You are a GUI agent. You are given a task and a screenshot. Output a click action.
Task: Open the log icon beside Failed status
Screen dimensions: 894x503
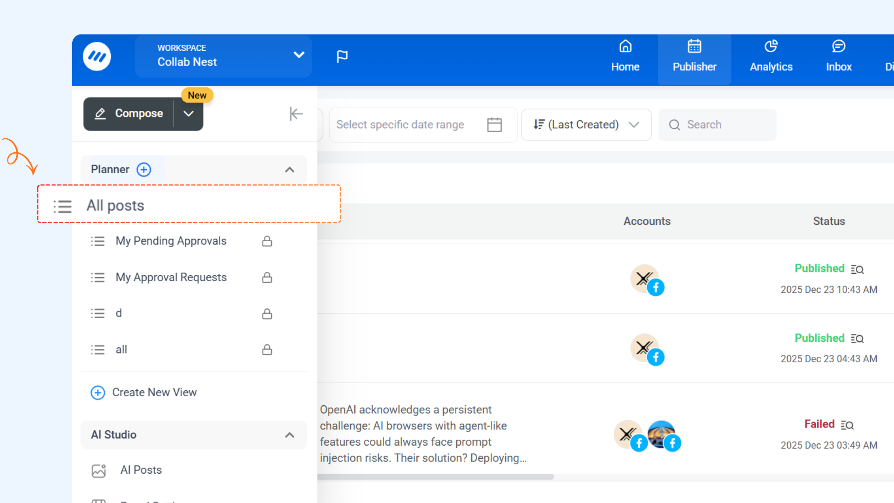pyautogui.click(x=847, y=425)
